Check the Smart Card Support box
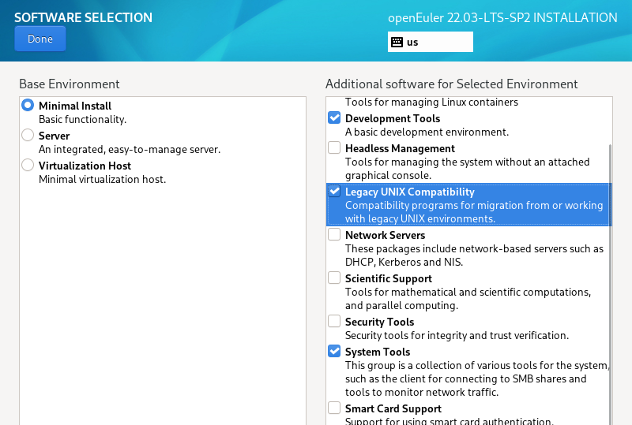This screenshot has height=425, width=632. click(335, 408)
